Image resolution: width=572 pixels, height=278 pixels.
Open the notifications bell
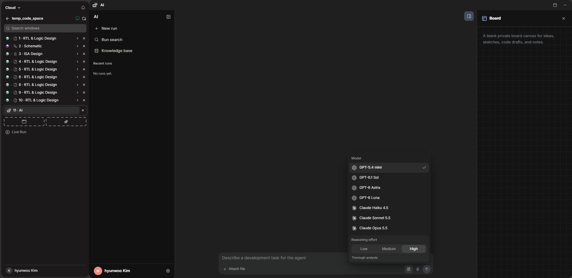click(x=83, y=8)
